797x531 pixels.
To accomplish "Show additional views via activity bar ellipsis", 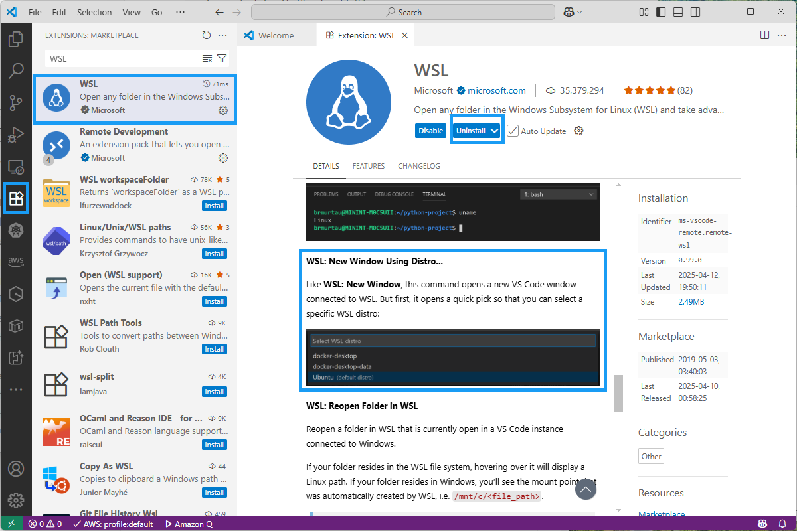I will (x=16, y=390).
